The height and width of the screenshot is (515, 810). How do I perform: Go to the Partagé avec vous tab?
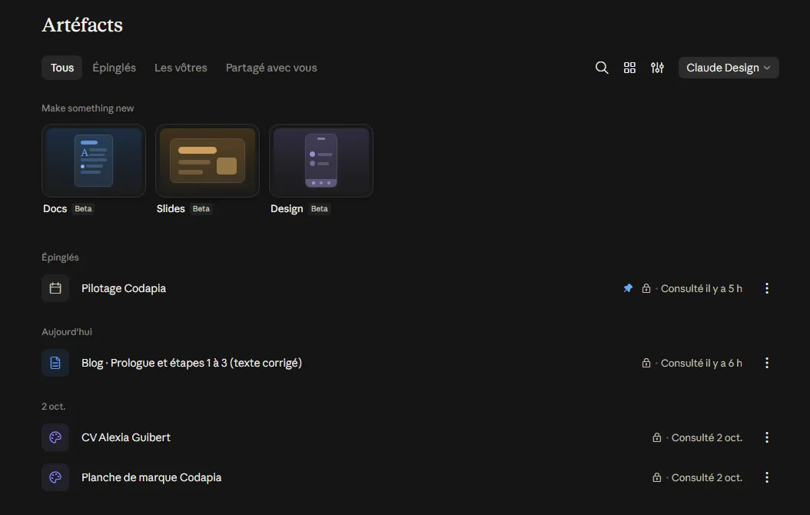pyautogui.click(x=271, y=68)
